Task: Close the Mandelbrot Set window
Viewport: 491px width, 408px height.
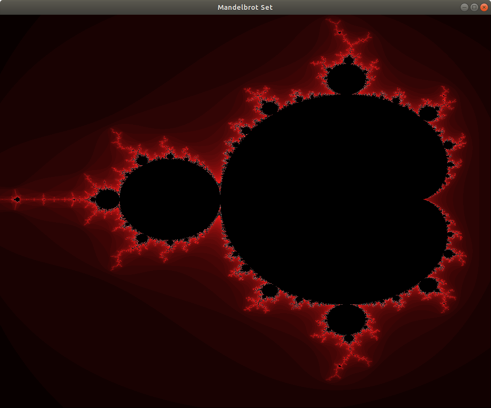Action: pos(483,7)
